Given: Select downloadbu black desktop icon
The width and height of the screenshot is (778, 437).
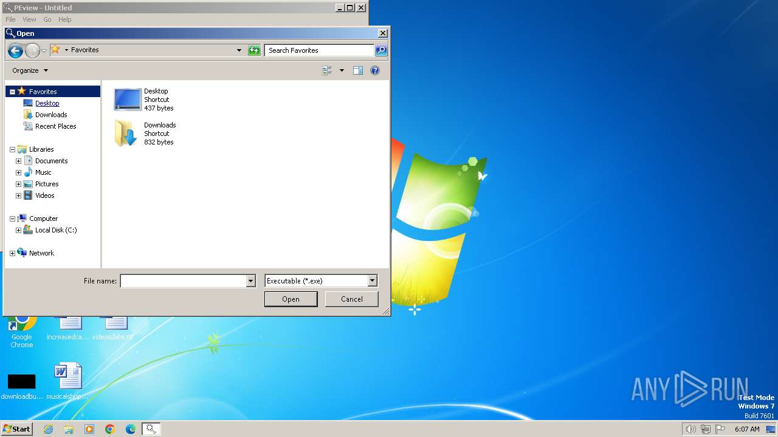Looking at the screenshot, I should click(x=21, y=386).
